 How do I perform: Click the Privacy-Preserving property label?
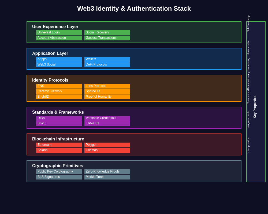tap(248, 69)
